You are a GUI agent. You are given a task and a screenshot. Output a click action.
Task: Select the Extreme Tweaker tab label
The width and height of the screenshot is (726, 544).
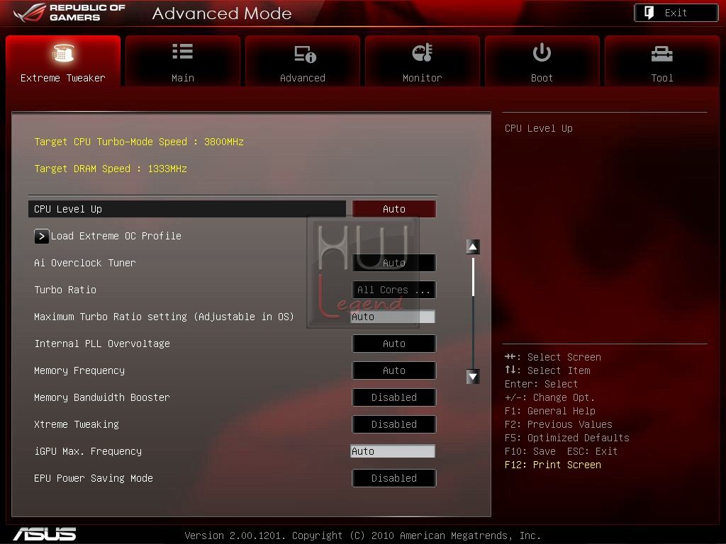63,78
